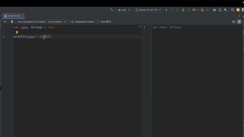Switch to side-by-side output layout icon
Image resolution: width=244 pixels, height=137 pixels.
coord(239,22)
